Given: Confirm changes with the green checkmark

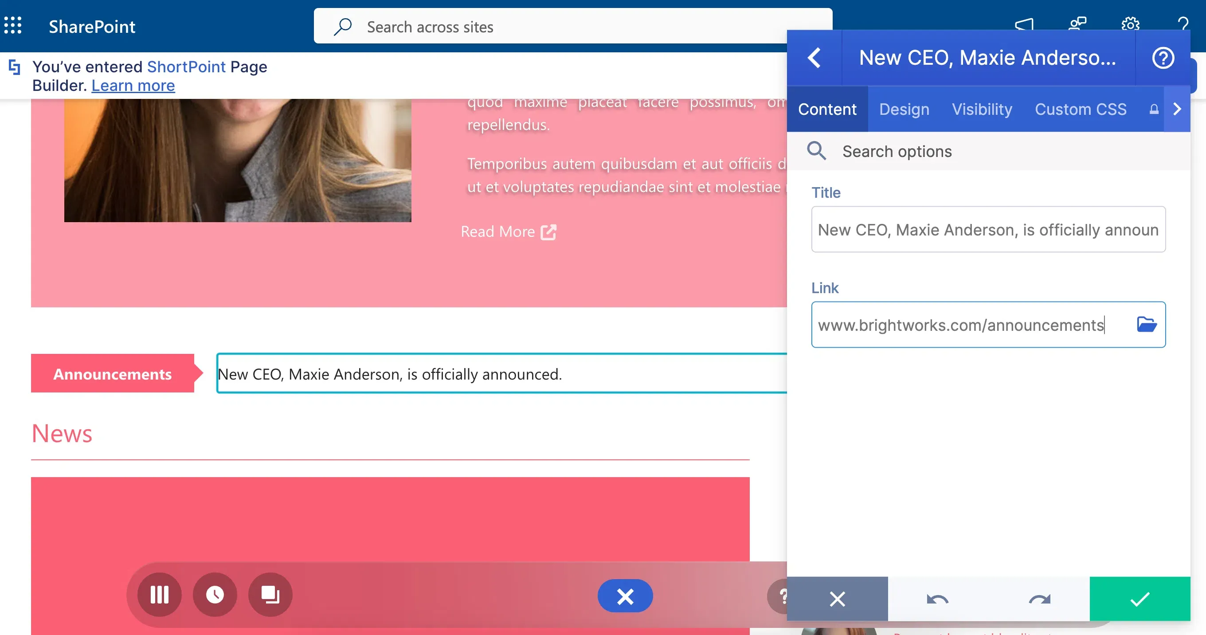Looking at the screenshot, I should click(1140, 599).
